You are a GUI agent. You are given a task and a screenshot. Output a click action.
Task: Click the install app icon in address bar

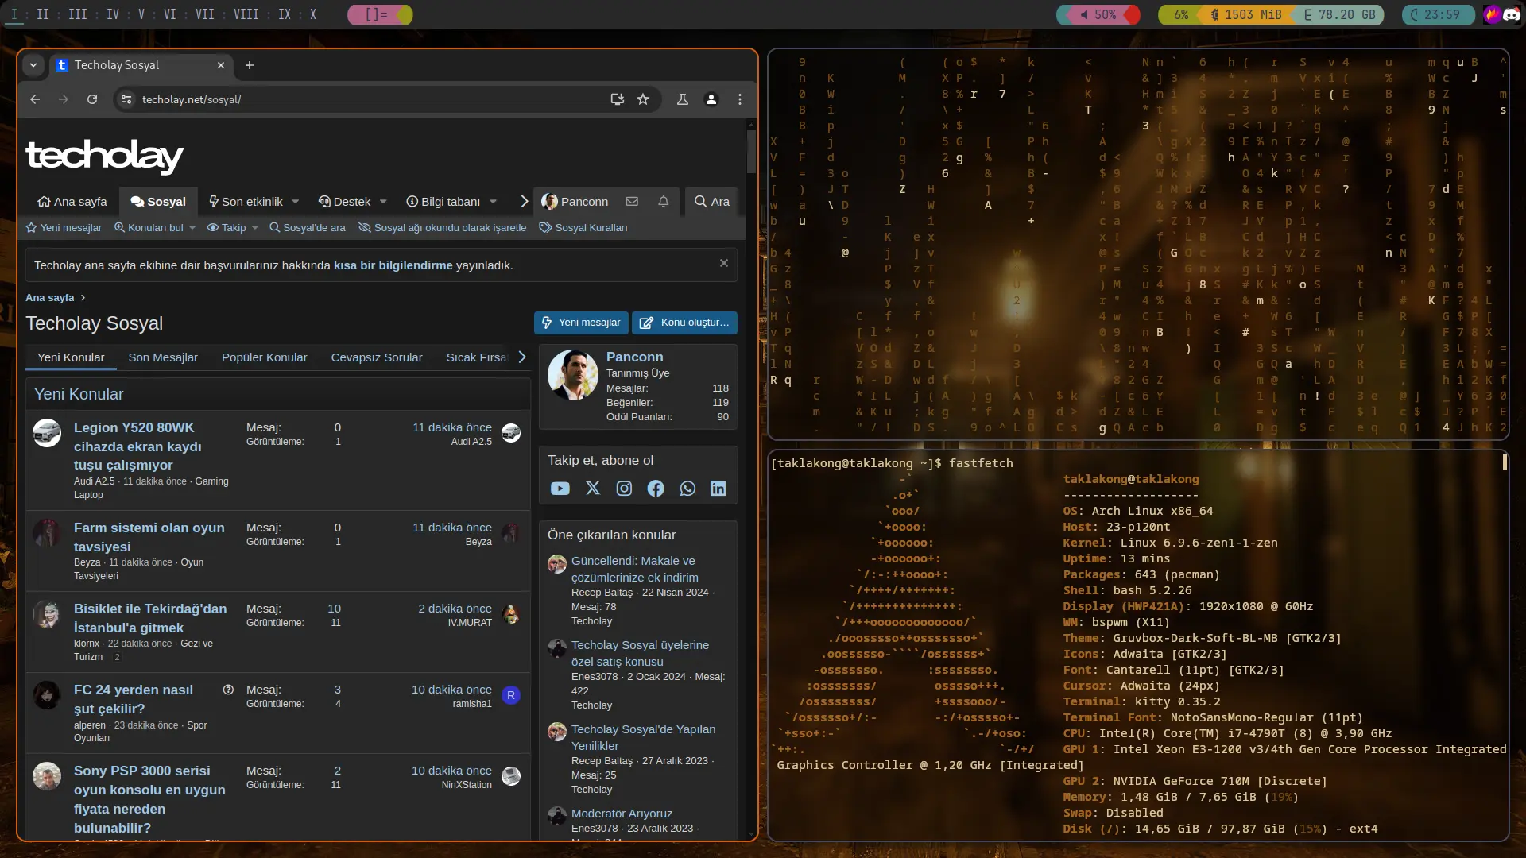617,99
